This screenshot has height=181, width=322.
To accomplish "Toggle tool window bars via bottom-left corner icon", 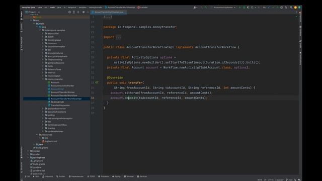I will [22, 179].
